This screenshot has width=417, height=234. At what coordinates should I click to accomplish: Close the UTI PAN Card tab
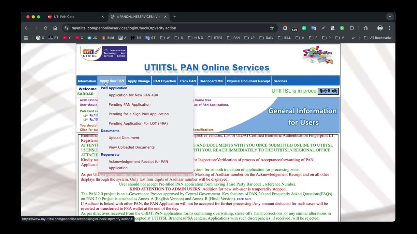pyautogui.click(x=102, y=17)
